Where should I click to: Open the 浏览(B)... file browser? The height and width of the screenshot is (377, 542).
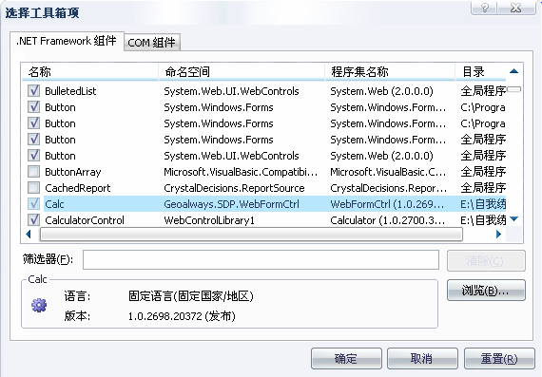[x=486, y=291]
